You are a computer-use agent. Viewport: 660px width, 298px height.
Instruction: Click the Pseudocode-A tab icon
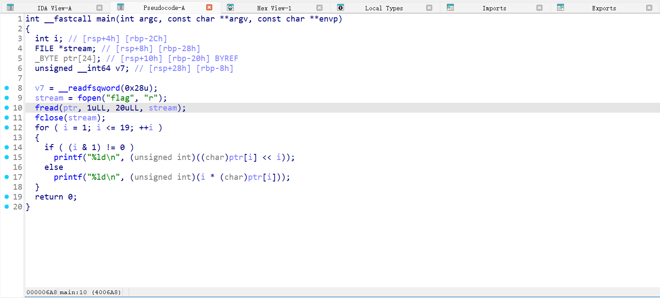pos(121,7)
